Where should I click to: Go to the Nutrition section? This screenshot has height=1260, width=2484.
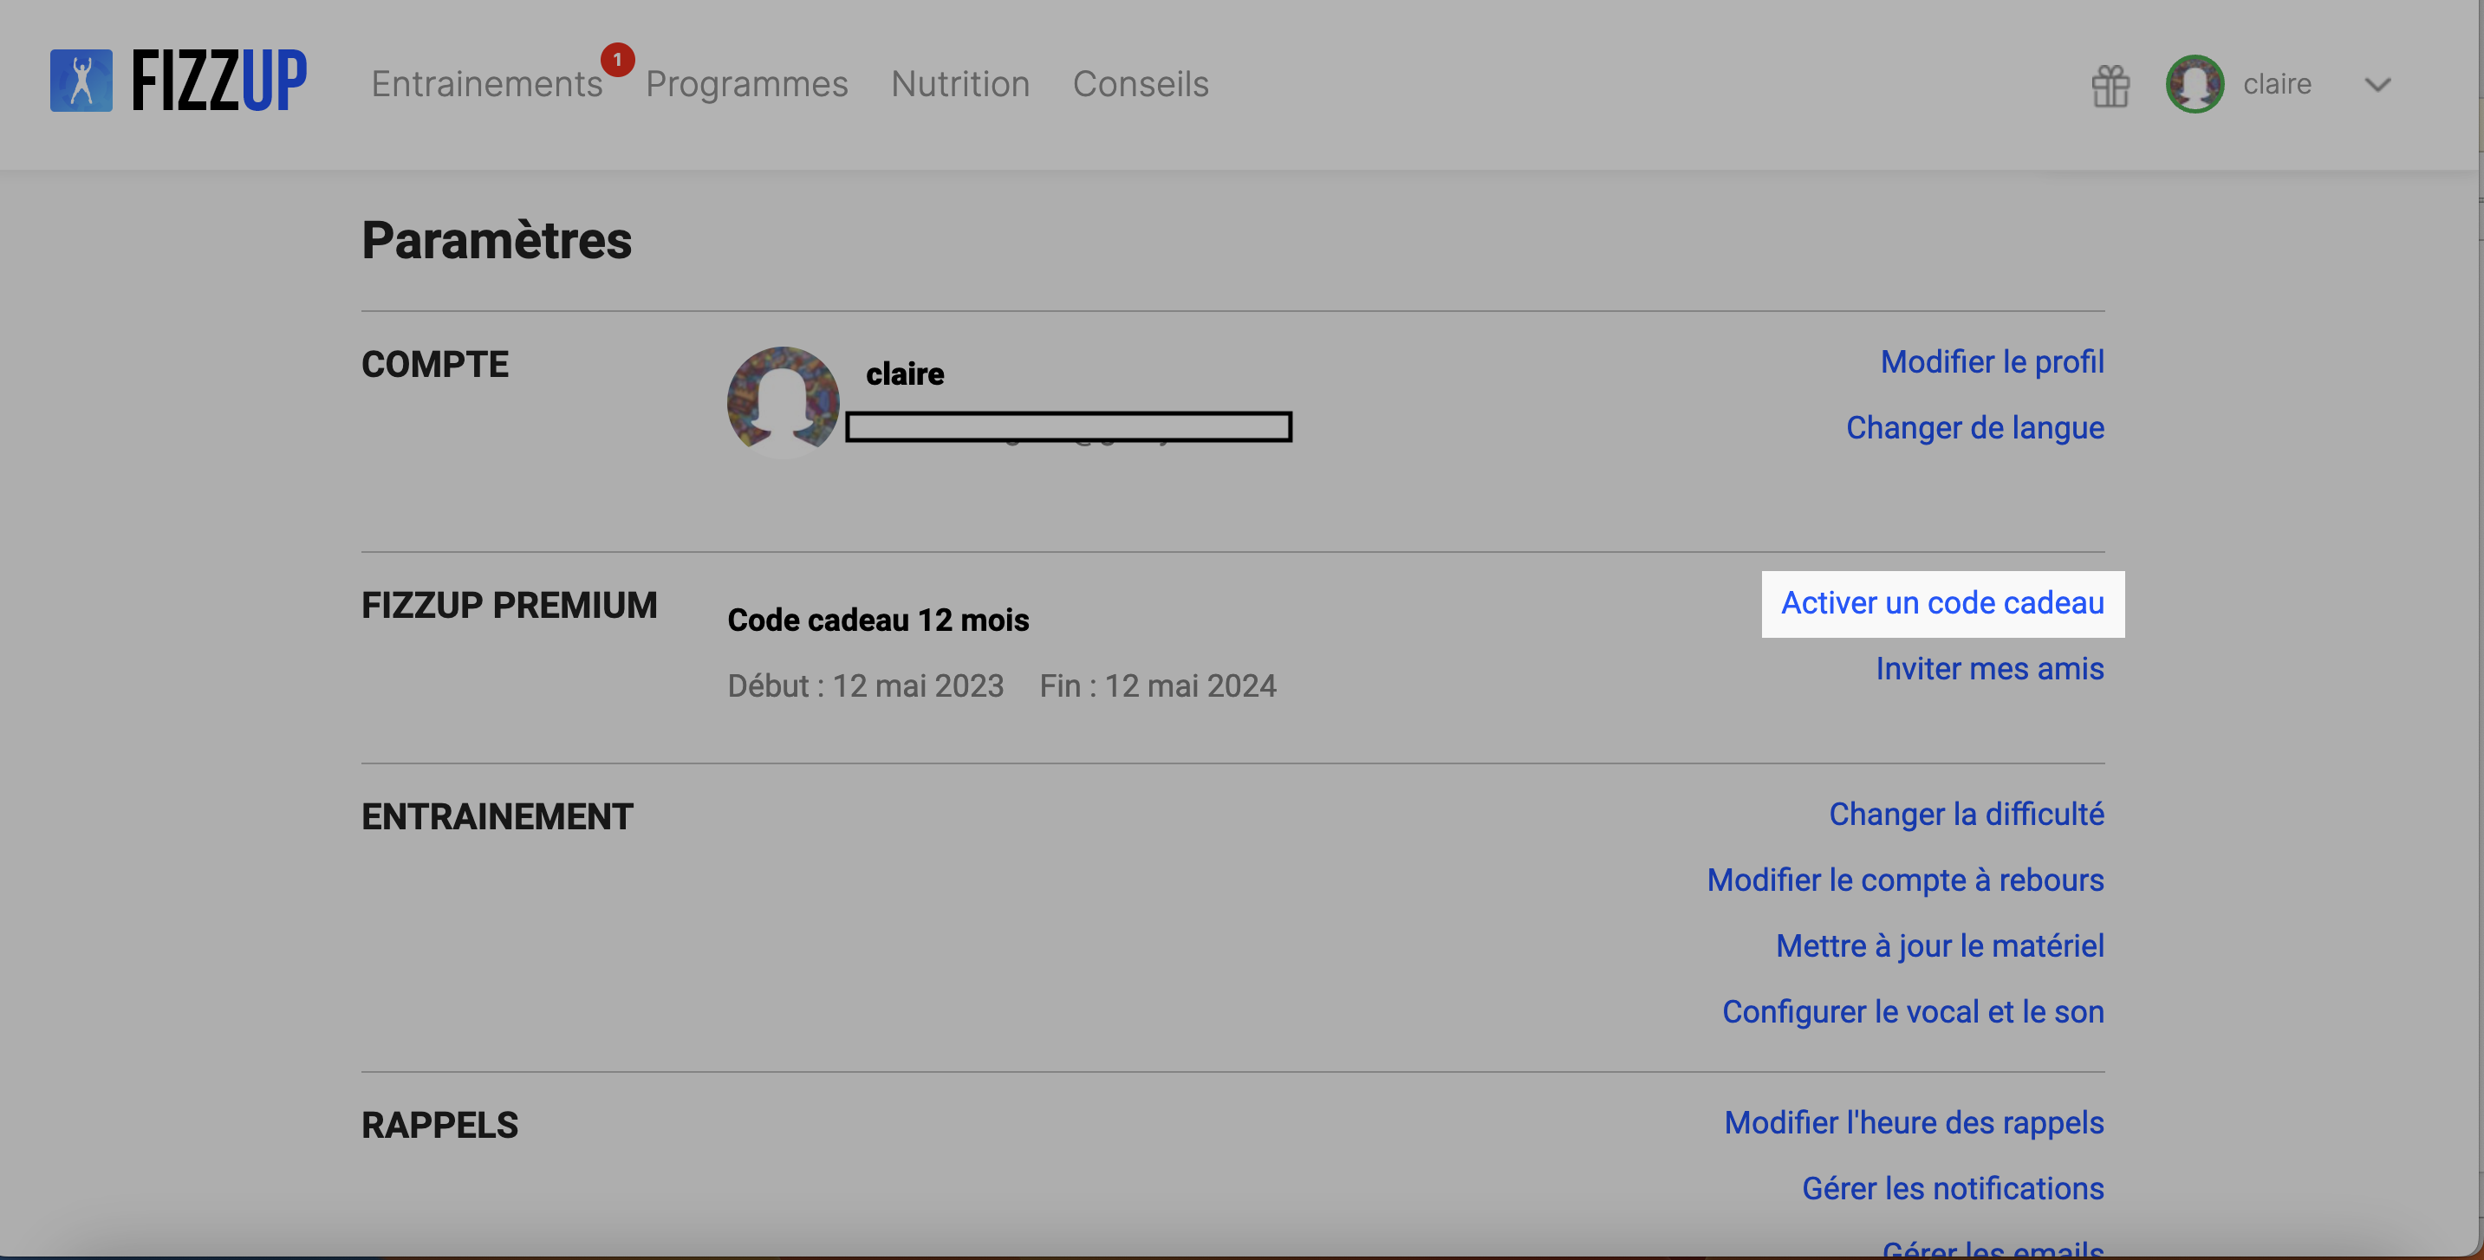pos(960,84)
